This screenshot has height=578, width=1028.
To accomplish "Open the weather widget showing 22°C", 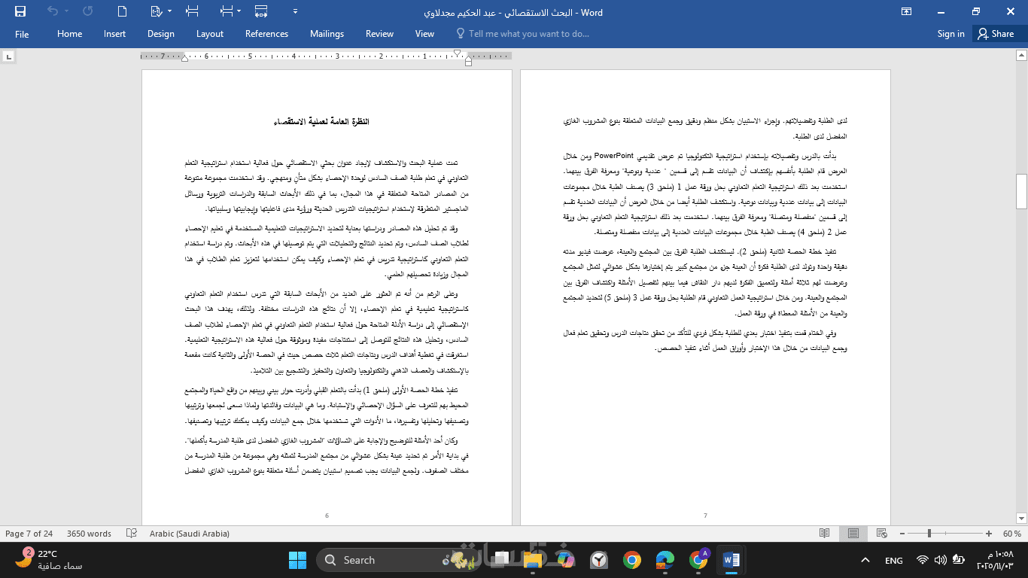I will (x=50, y=559).
